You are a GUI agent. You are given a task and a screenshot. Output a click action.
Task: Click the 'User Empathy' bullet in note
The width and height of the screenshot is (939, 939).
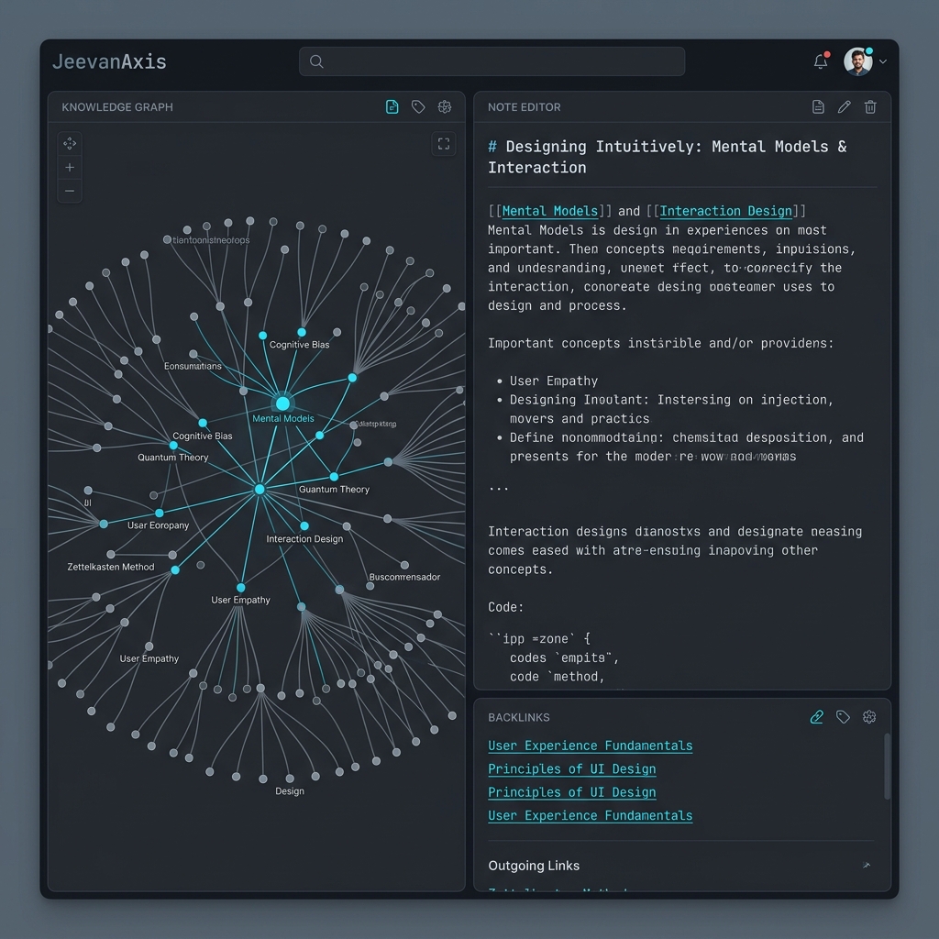click(x=553, y=381)
